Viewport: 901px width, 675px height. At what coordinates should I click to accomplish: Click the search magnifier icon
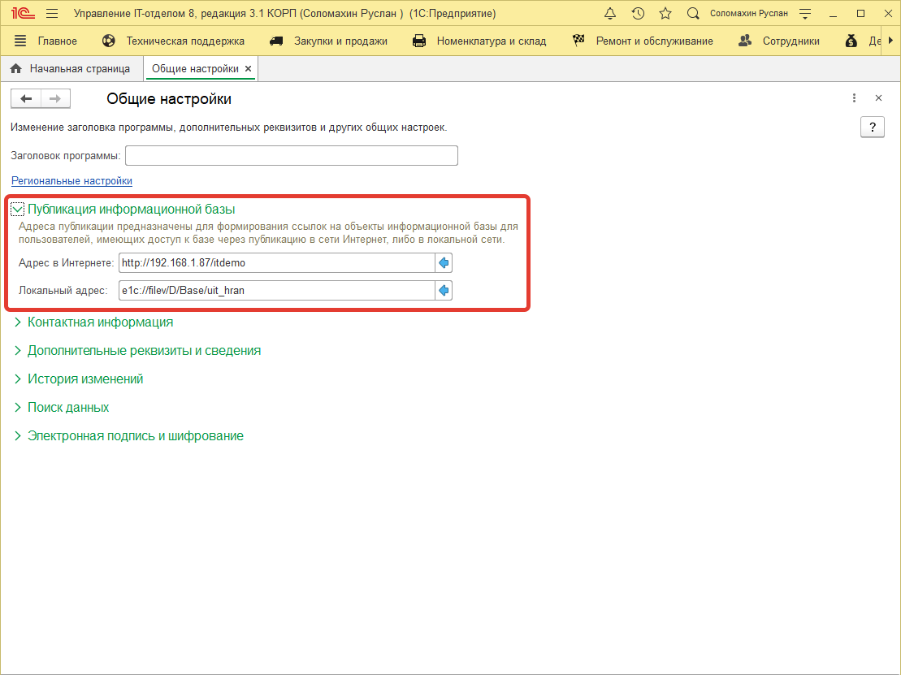pyautogui.click(x=693, y=14)
